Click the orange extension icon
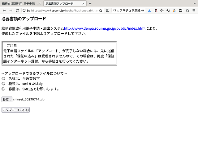 (174, 10)
